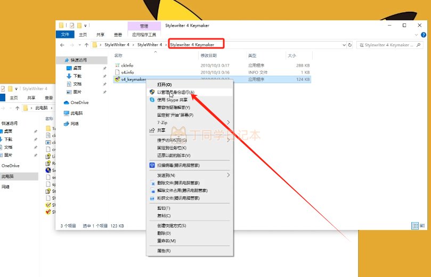Screen dimensions: 431x277
Task: Refresh the Keymaker folder view
Action: pos(350,45)
